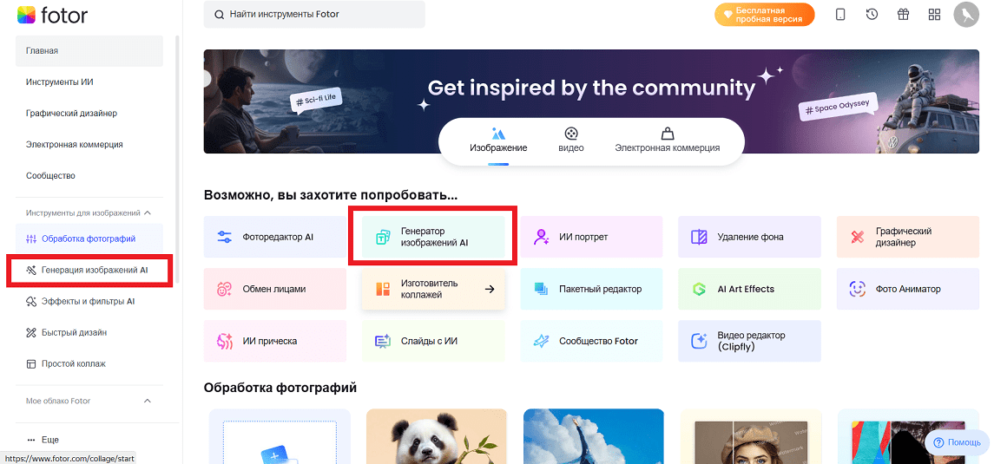The width and height of the screenshot is (994, 464).
Task: Click the Бесплатная пробная версия button
Action: tap(764, 15)
